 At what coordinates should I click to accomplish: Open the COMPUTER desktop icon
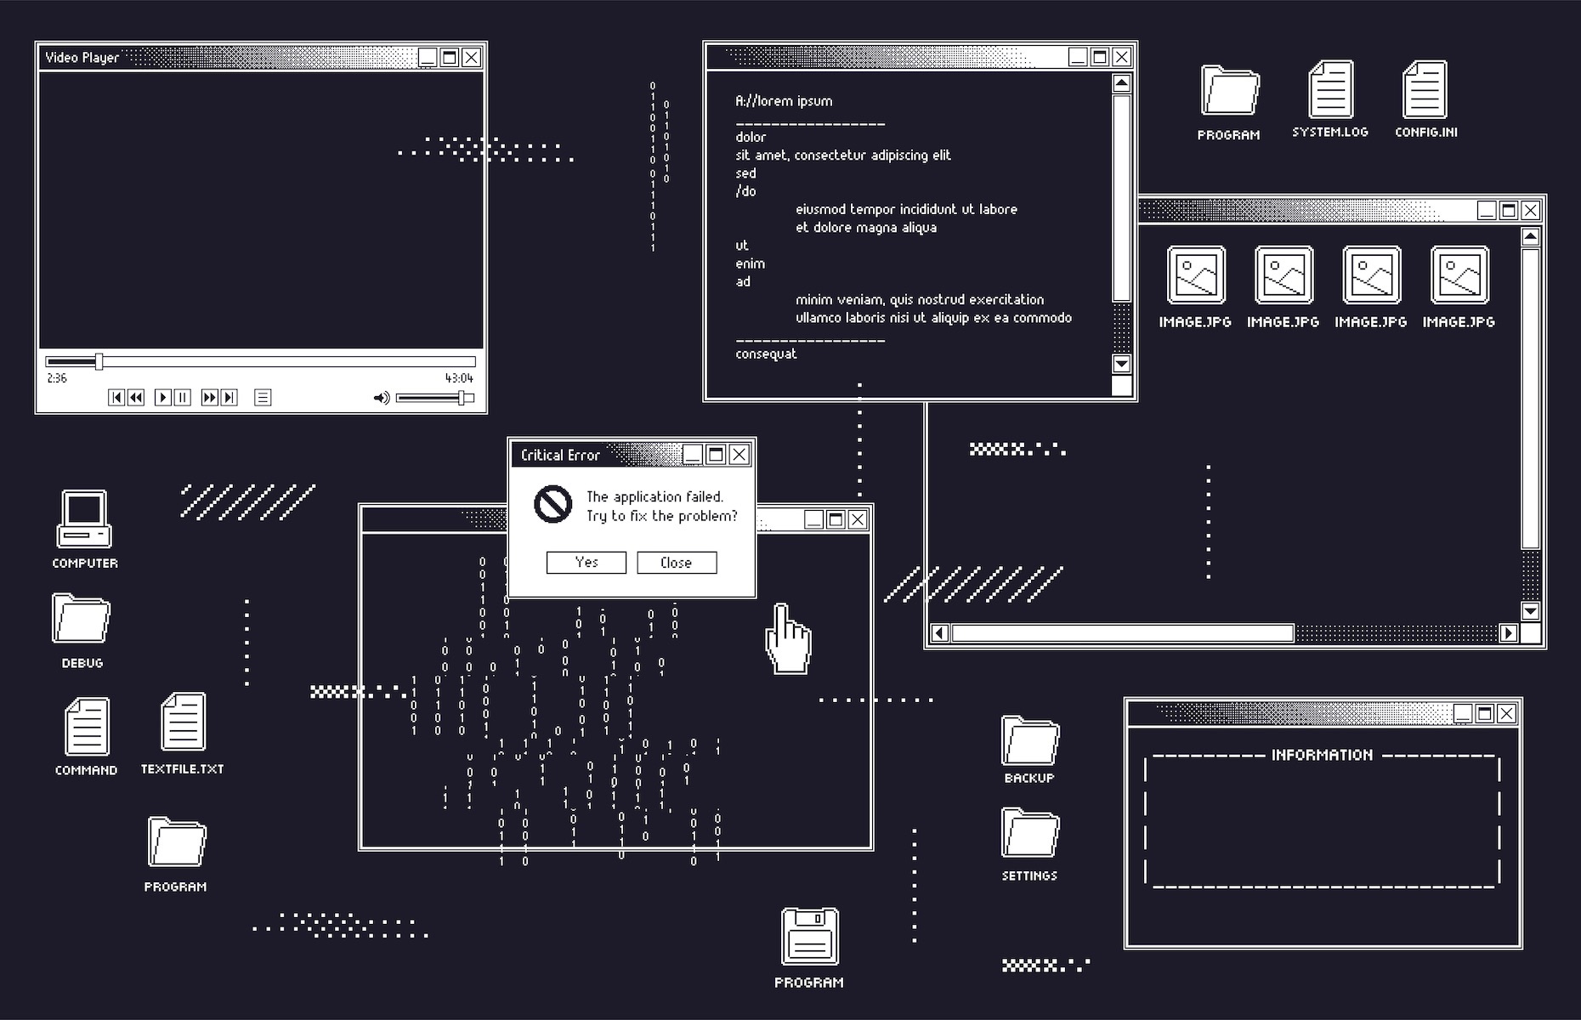click(84, 519)
